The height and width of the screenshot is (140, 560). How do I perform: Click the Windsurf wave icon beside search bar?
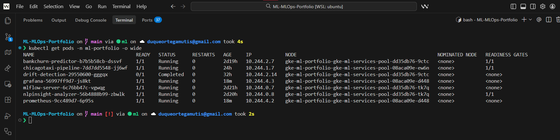pyautogui.click(x=425, y=7)
